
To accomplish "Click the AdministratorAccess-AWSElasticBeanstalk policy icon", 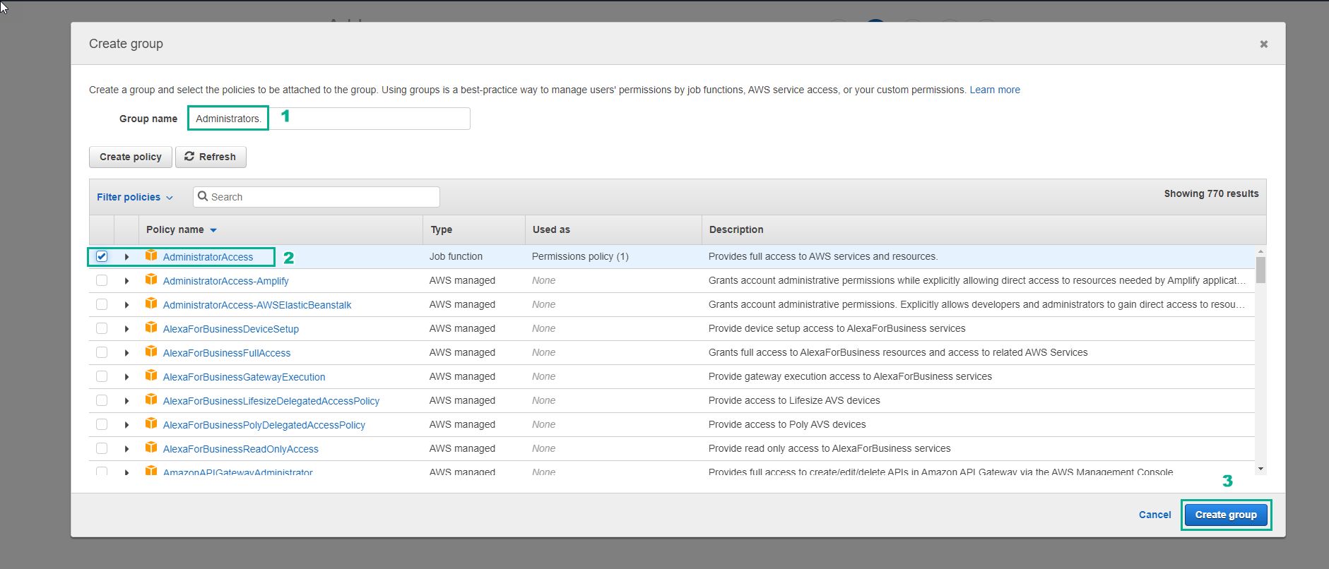I will 151,304.
